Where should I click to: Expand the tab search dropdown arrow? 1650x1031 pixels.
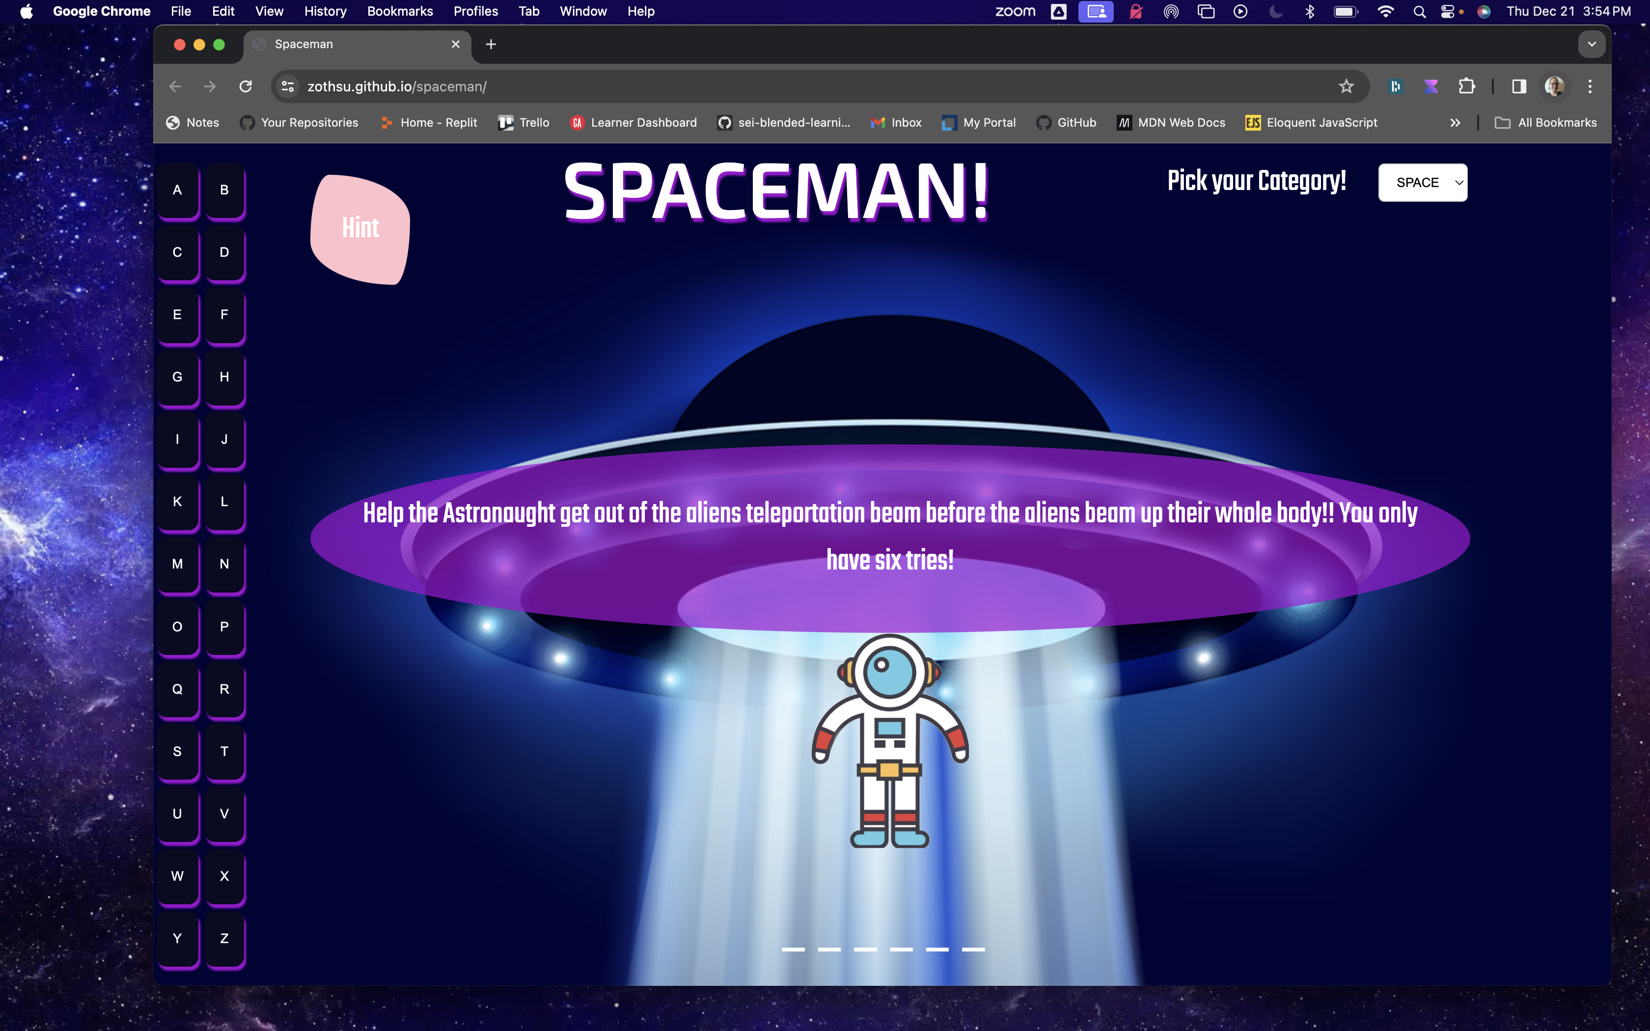[x=1592, y=44]
